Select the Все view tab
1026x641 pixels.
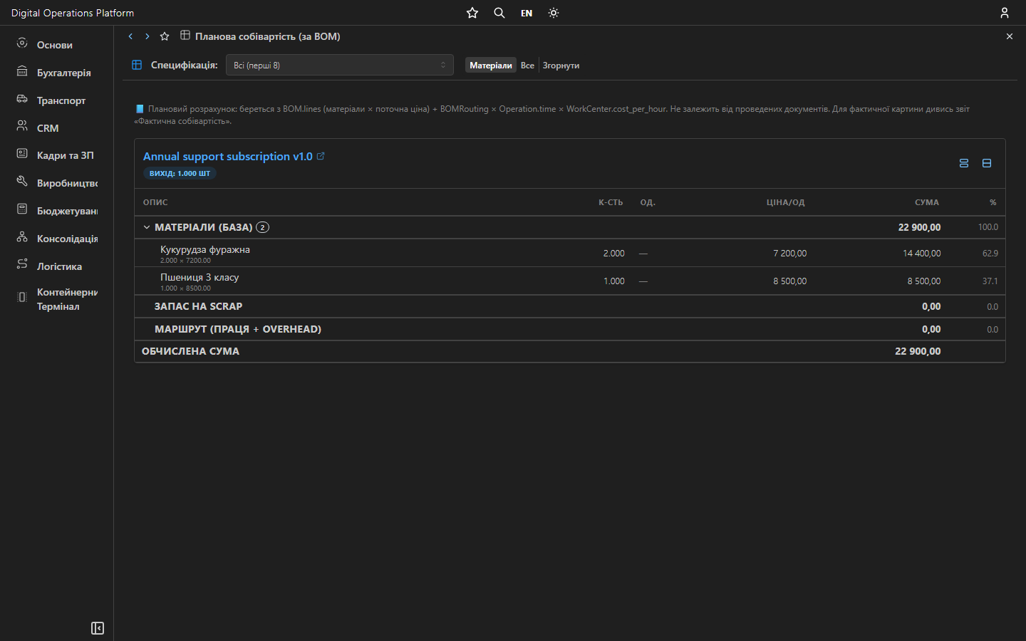tap(527, 65)
